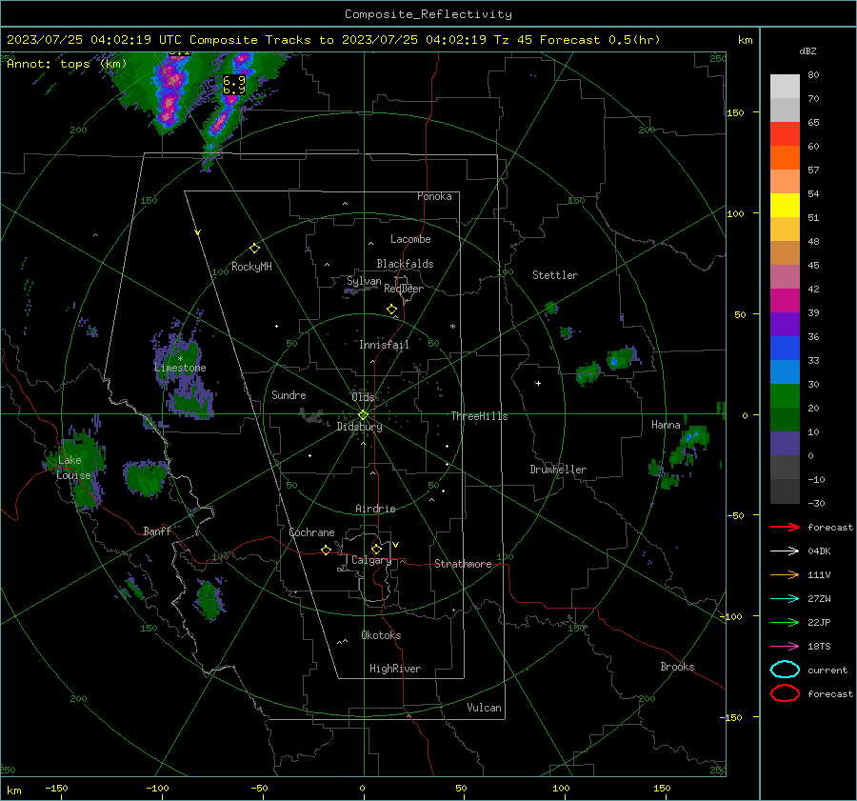The image size is (857, 801).
Task: Click the yellow diamond marker above Calgary
Action: (x=376, y=549)
